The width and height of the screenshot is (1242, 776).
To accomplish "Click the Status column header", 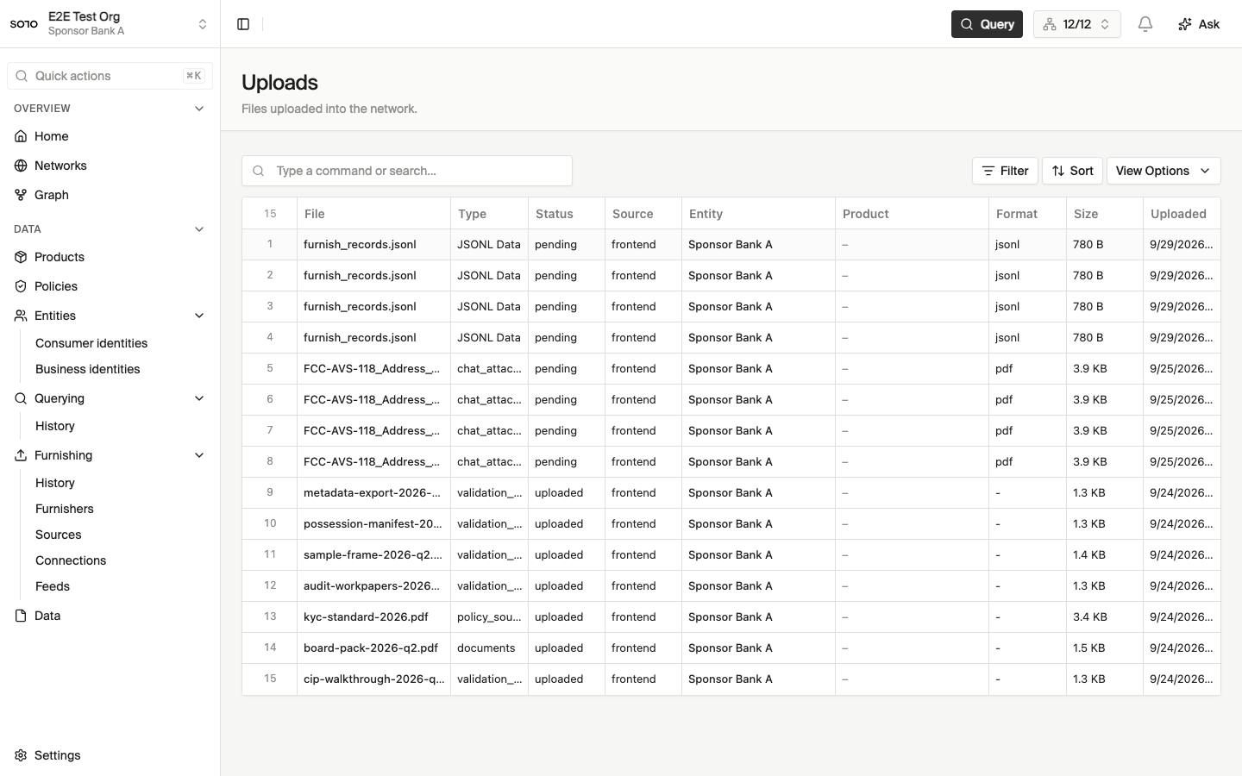I will pyautogui.click(x=566, y=214).
